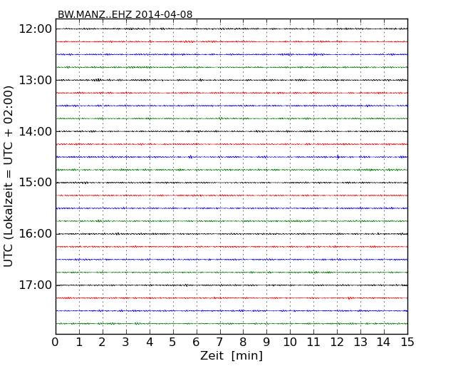Click the x-axis tick label 13
463x371 pixels.
pyautogui.click(x=360, y=342)
